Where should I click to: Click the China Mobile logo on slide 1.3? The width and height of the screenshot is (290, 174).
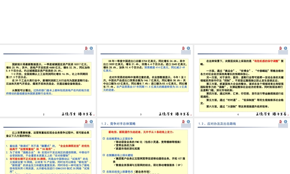286,122
